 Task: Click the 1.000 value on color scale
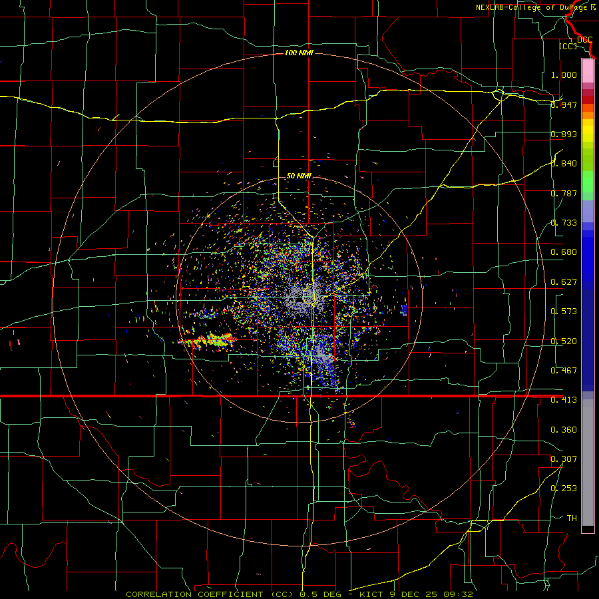click(x=564, y=75)
